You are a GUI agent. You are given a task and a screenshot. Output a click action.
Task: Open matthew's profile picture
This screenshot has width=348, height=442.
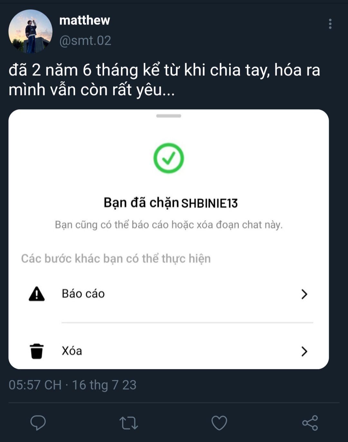click(x=30, y=31)
